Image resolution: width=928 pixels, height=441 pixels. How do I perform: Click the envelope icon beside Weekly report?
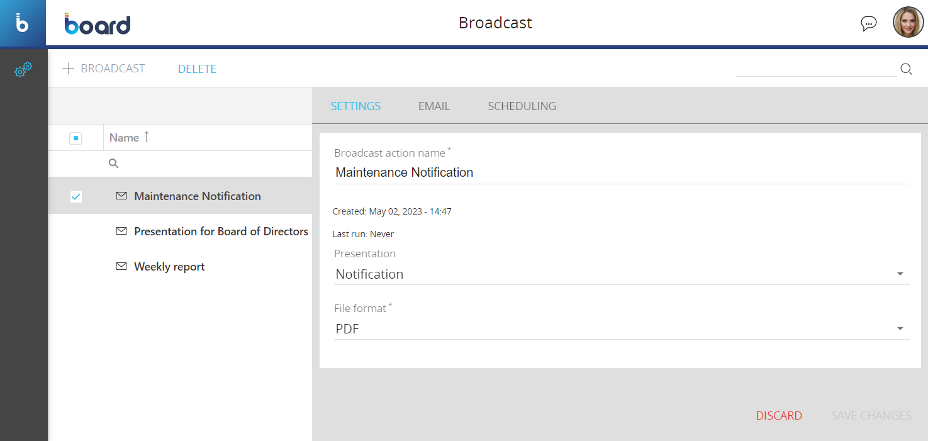tap(121, 267)
